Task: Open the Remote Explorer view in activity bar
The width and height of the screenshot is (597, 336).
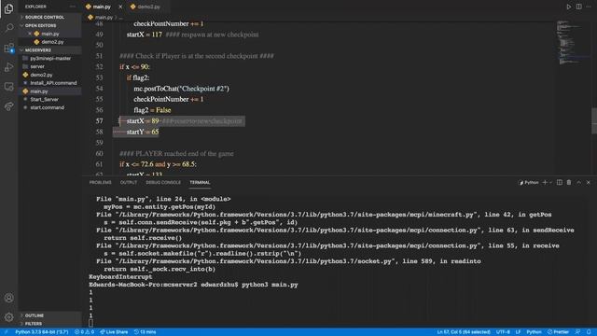Action: pyautogui.click(x=8, y=87)
